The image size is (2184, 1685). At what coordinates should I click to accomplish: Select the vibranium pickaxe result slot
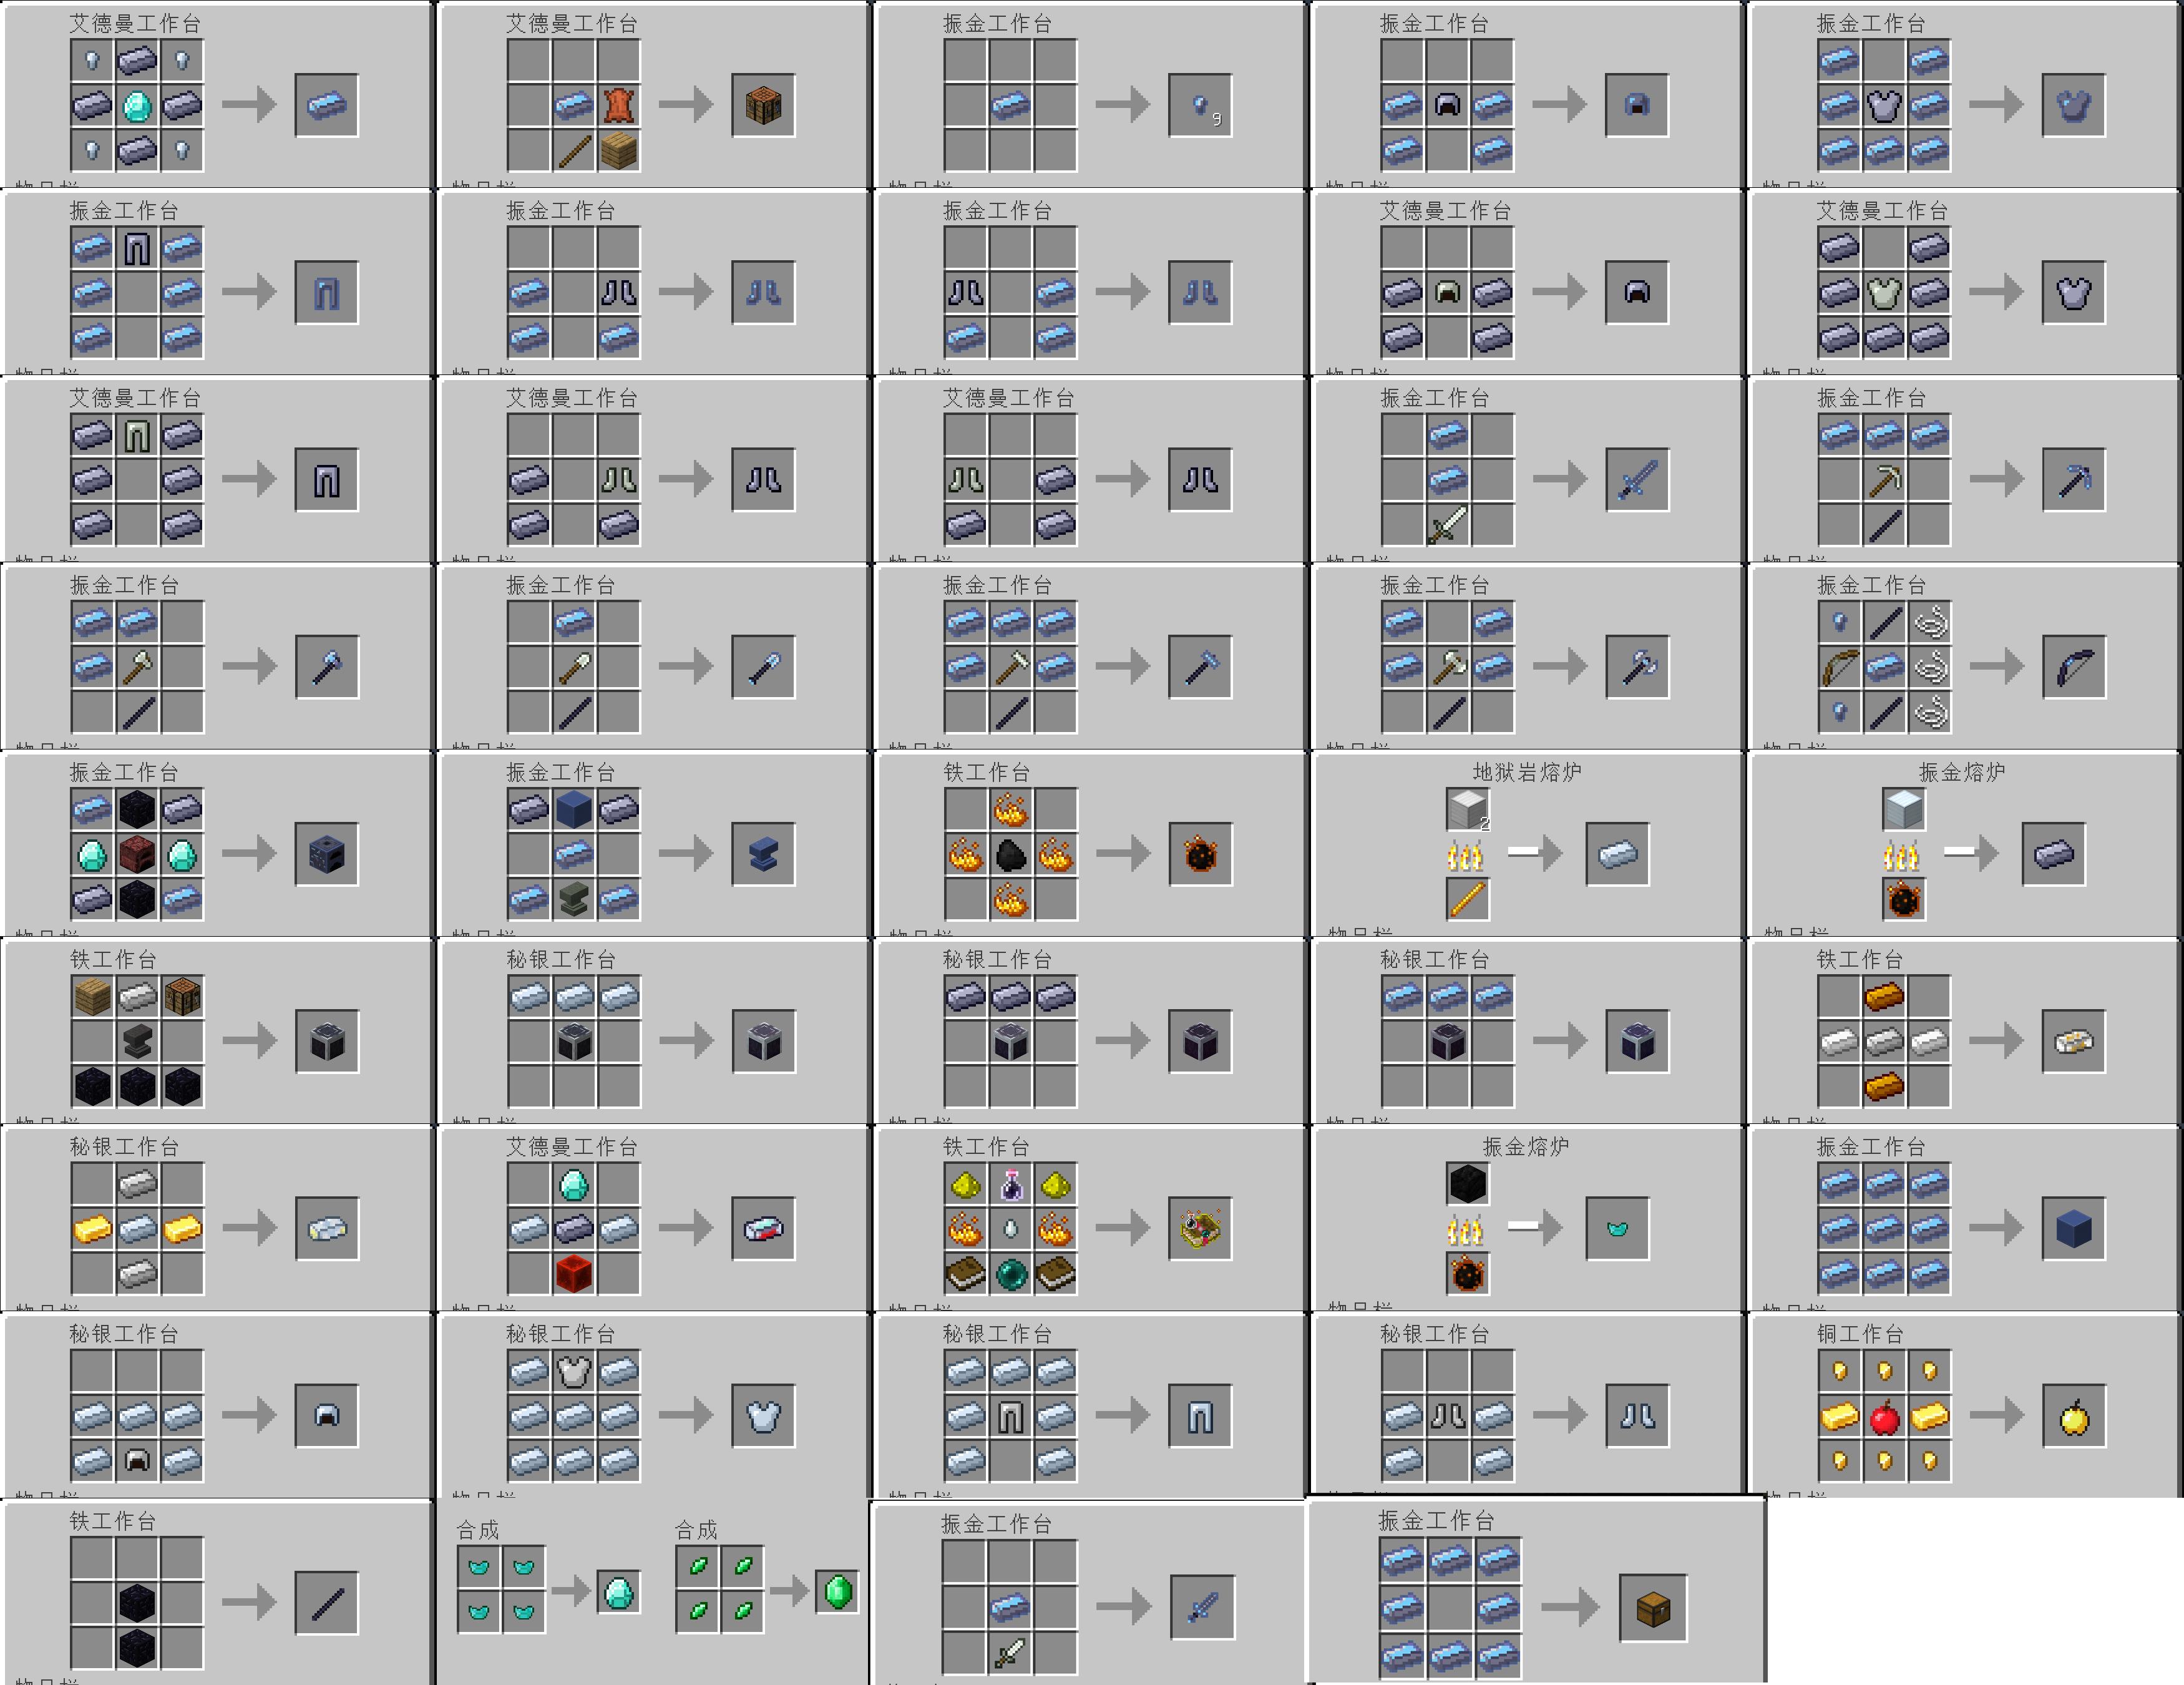pyautogui.click(x=2073, y=480)
